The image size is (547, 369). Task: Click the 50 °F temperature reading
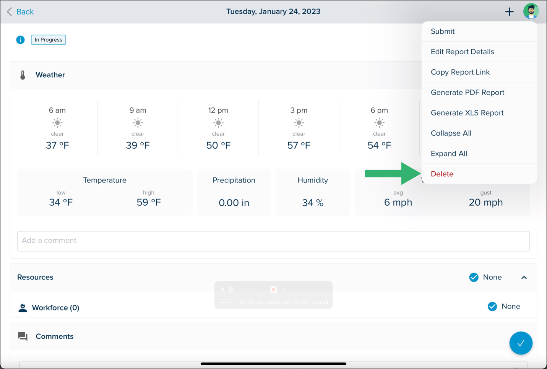tap(218, 145)
